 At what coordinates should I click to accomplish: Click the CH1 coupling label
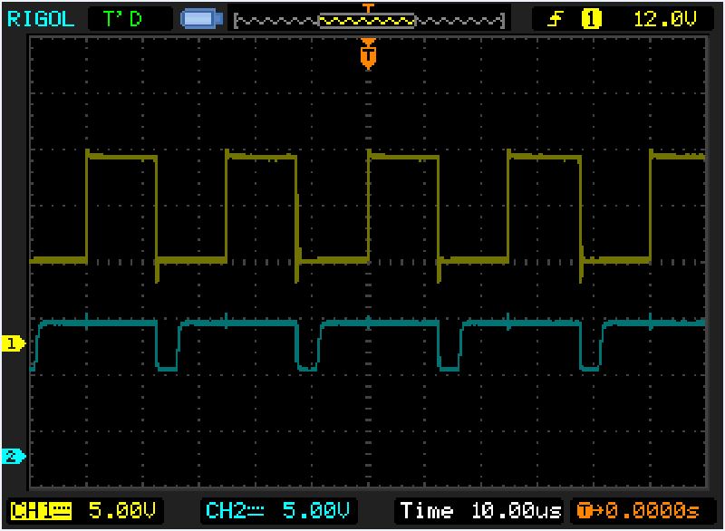41,511
